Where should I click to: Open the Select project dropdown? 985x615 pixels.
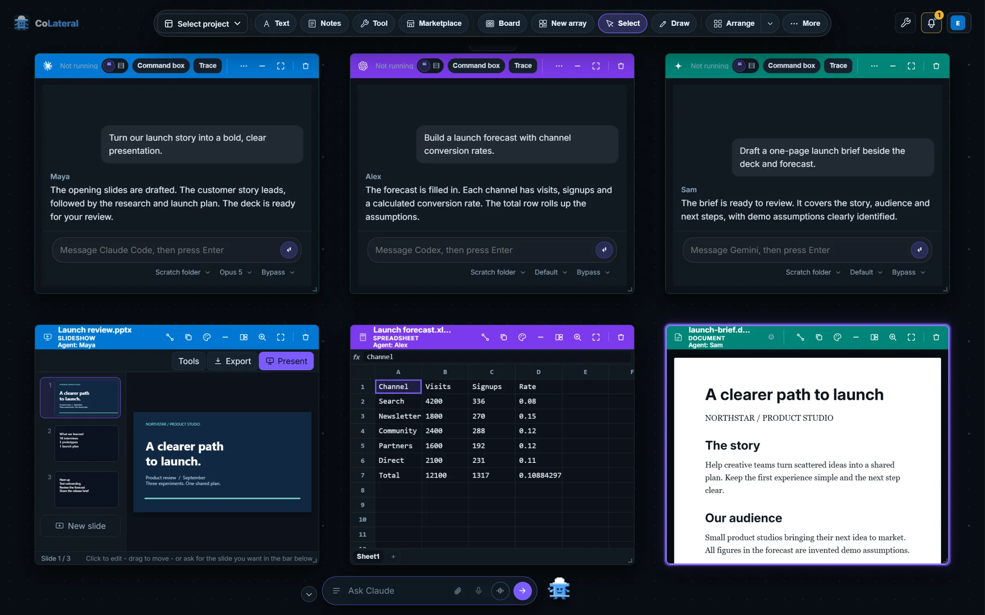coord(203,23)
